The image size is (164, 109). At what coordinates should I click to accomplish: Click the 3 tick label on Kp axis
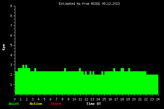tap(11, 65)
